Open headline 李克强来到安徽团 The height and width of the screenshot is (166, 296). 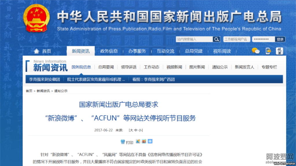[44, 79]
